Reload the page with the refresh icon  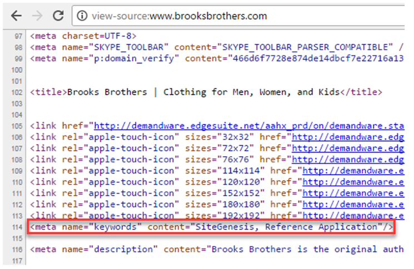click(58, 16)
